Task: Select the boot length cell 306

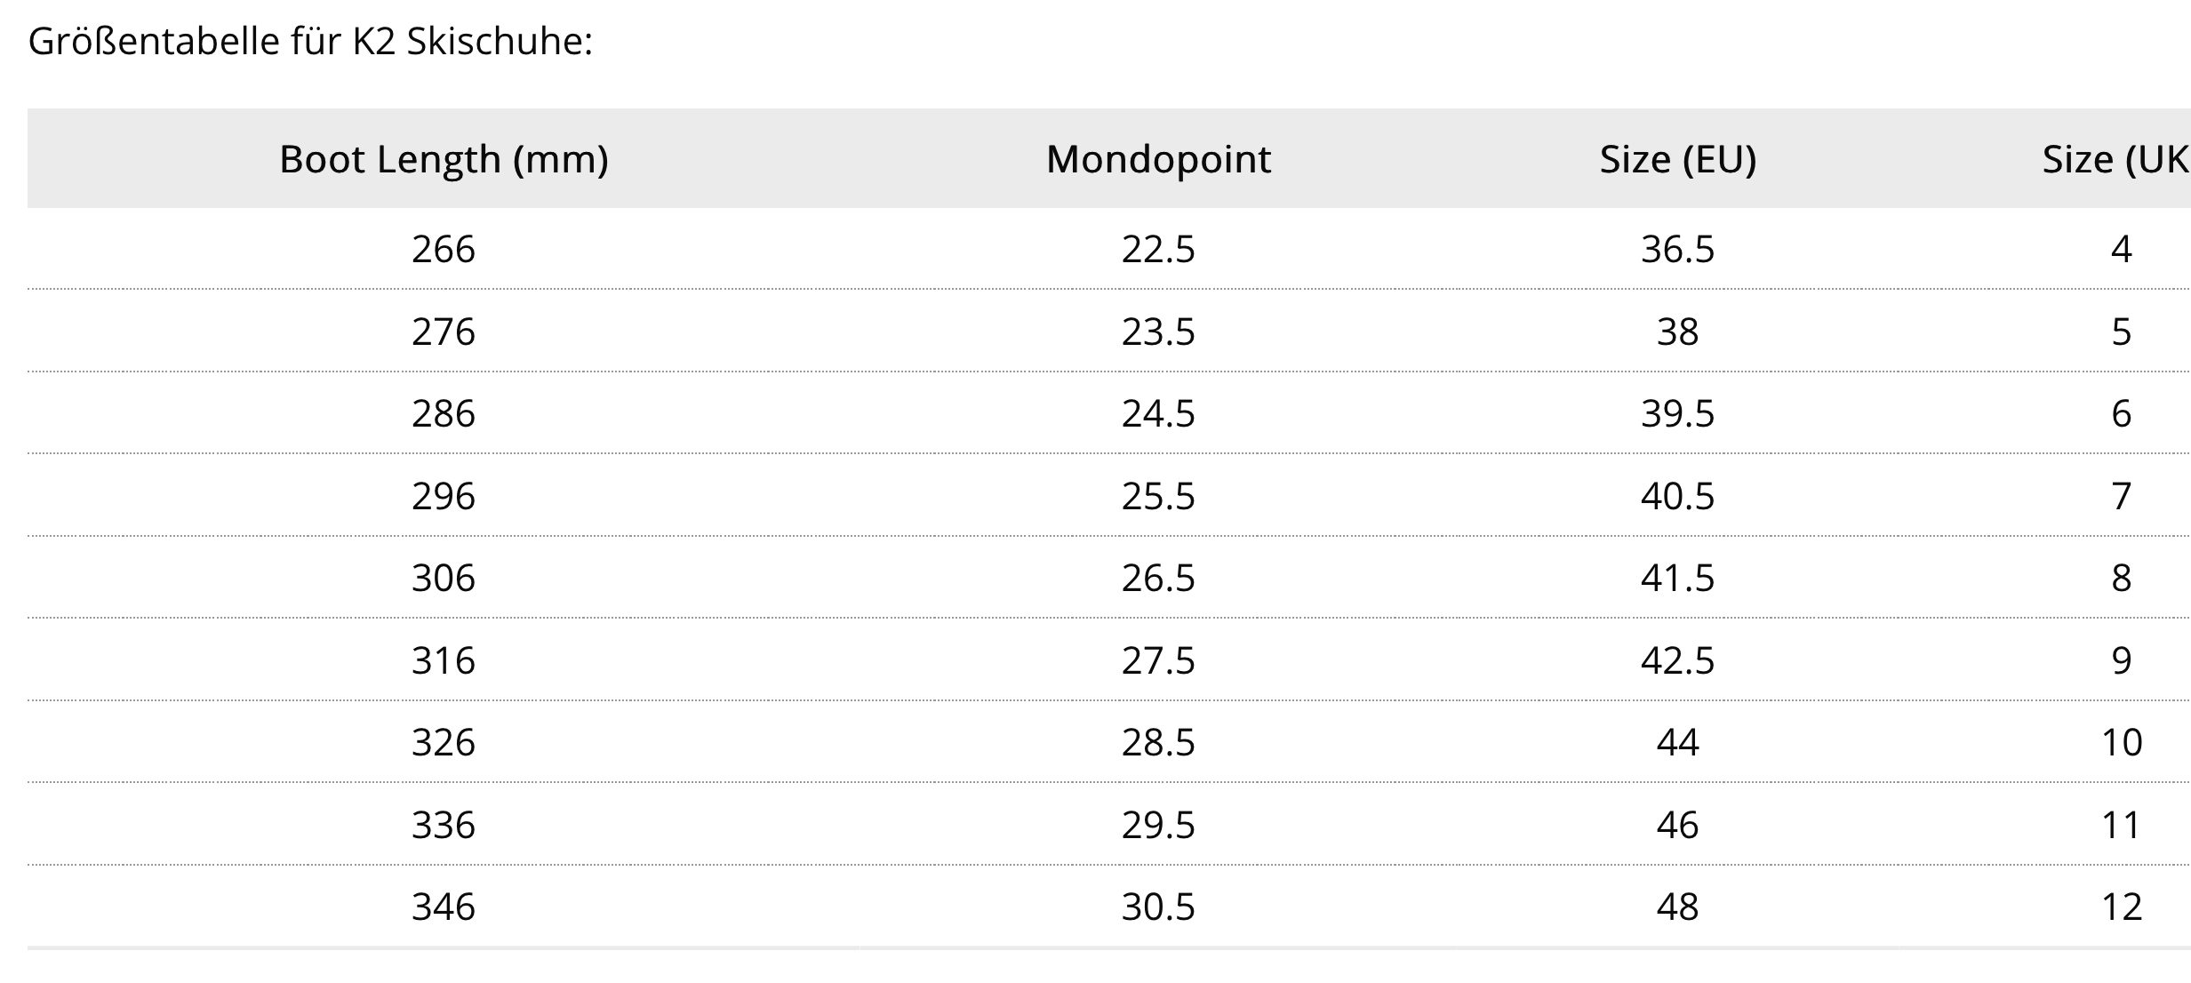Action: pyautogui.click(x=444, y=578)
